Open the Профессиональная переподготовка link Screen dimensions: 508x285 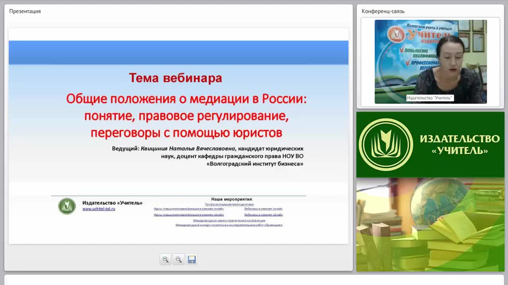(x=229, y=204)
